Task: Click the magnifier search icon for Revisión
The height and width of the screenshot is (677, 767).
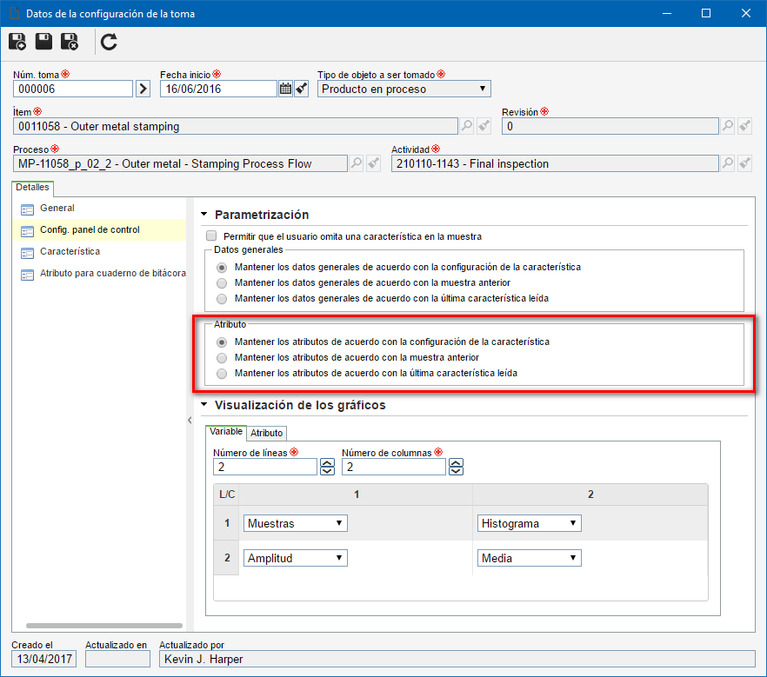Action: click(727, 126)
